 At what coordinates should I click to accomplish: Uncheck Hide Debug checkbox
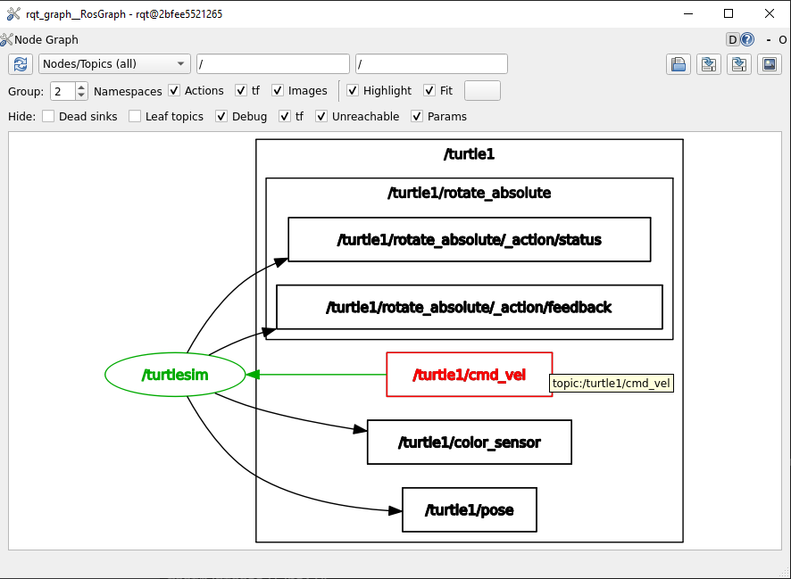221,116
